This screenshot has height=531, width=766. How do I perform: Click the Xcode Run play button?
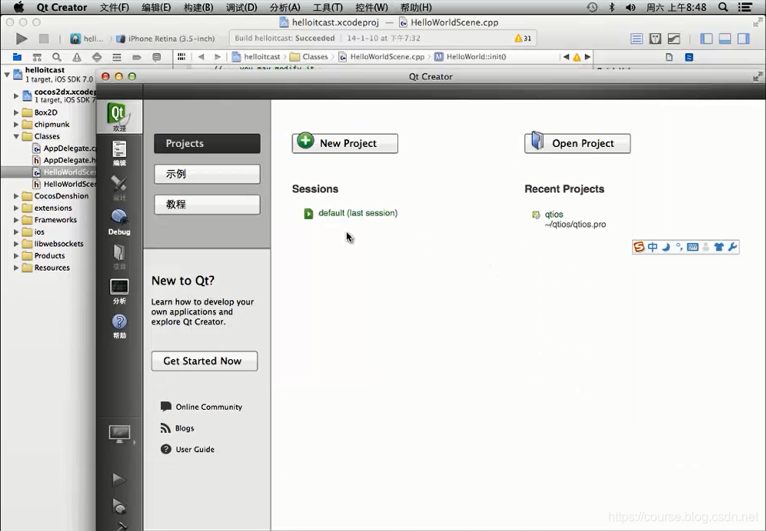click(22, 39)
